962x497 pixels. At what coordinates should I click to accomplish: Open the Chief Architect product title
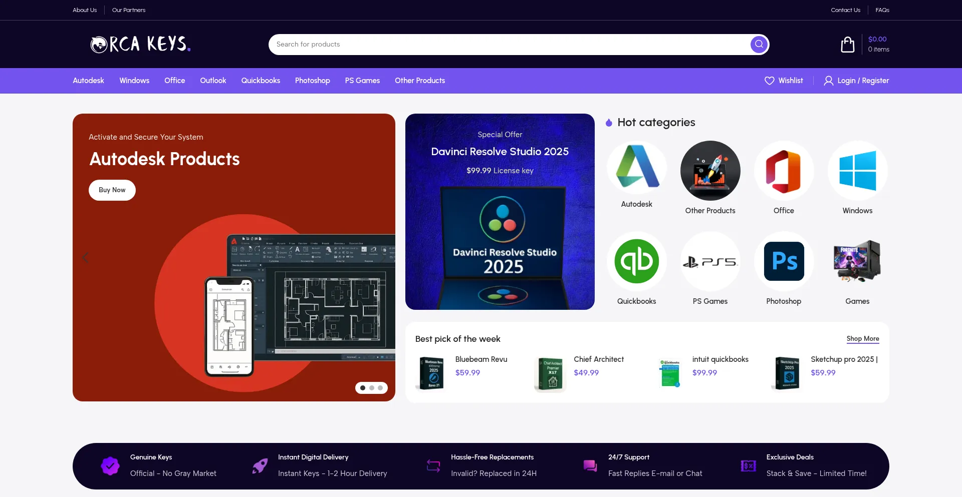599,359
